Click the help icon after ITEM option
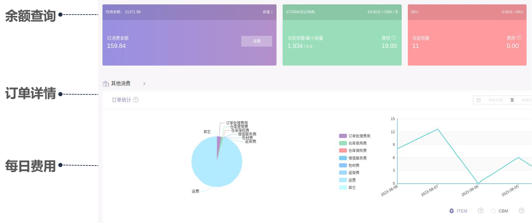This screenshot has width=532, height=223. (x=480, y=211)
